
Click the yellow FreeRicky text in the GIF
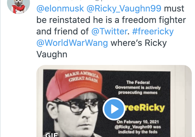(x=144, y=108)
